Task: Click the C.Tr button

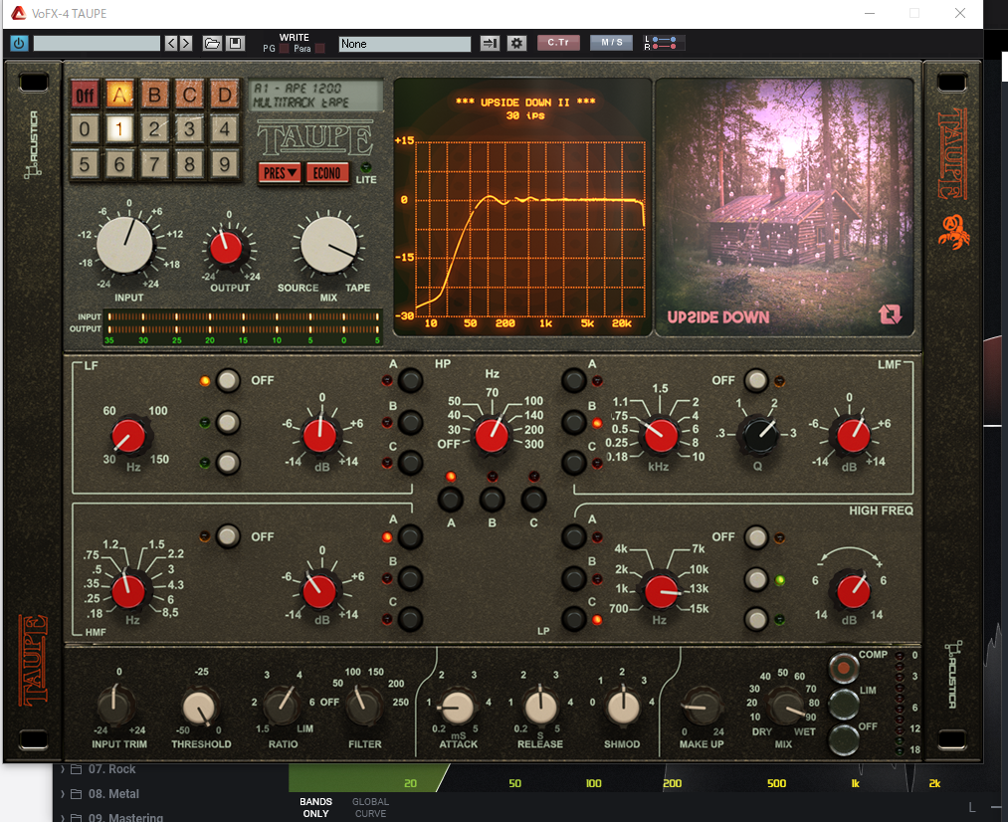Action: pos(558,43)
